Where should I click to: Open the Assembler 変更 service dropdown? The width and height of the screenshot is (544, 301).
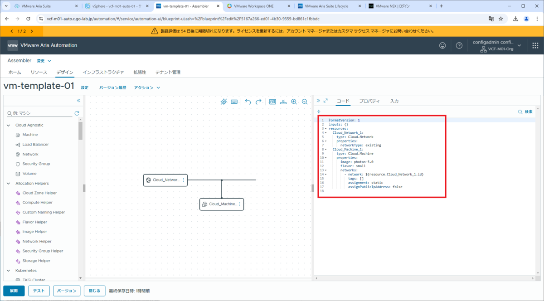(x=44, y=60)
